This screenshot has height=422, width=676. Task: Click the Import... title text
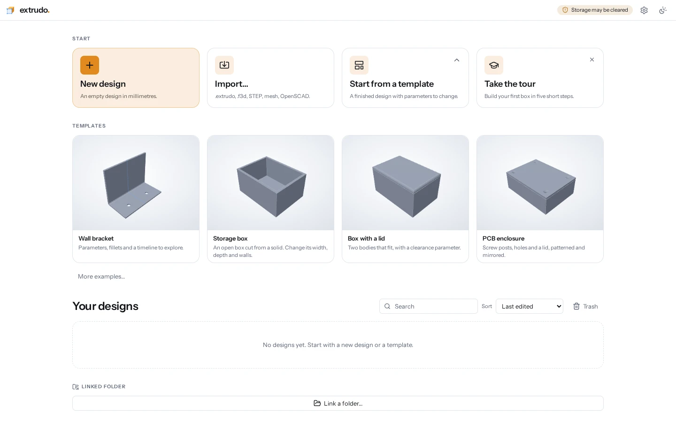coord(231,84)
